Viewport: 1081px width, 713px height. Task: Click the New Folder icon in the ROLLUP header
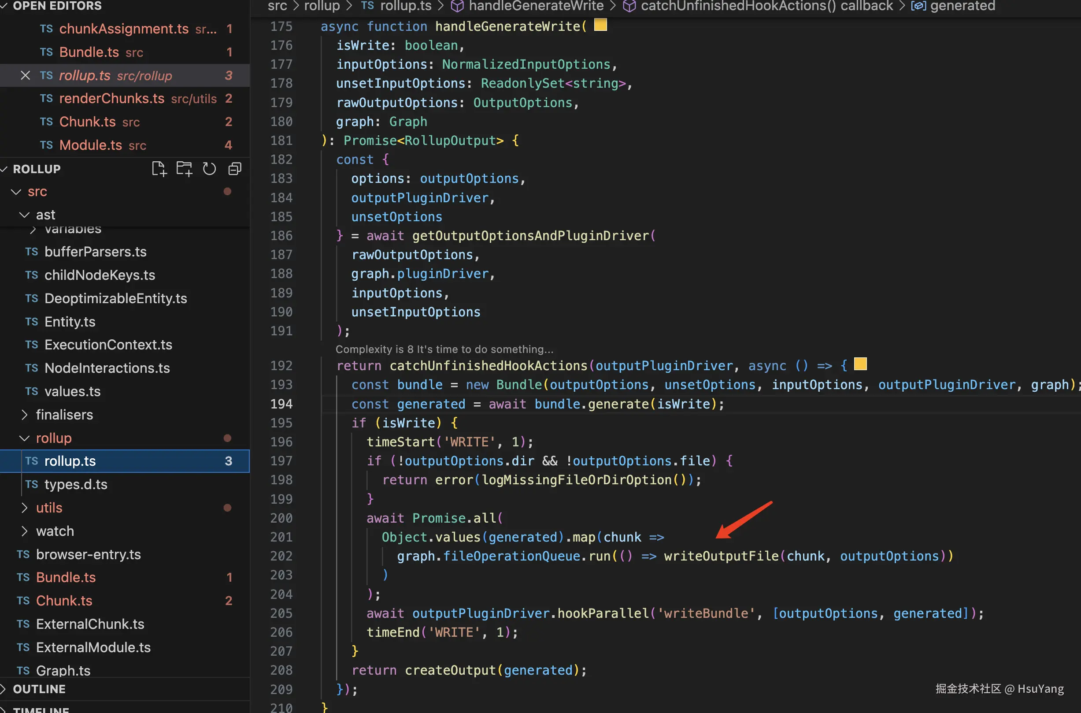184,169
